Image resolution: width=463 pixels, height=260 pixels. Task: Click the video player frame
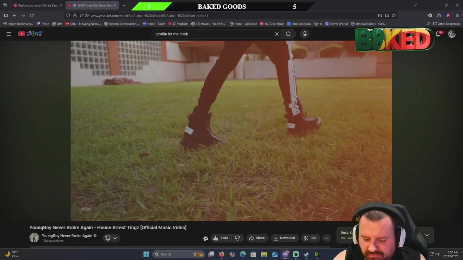[x=231, y=131]
